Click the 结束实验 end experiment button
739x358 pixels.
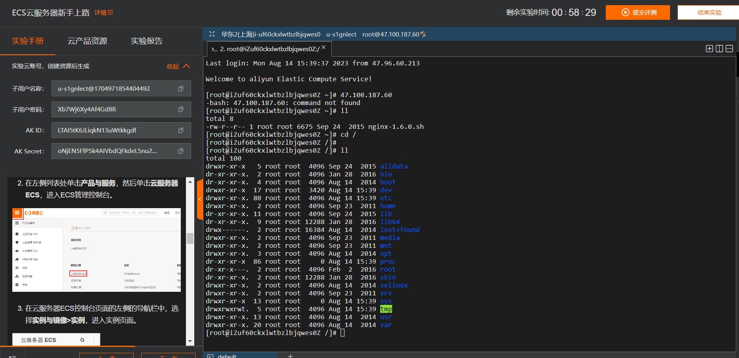709,12
